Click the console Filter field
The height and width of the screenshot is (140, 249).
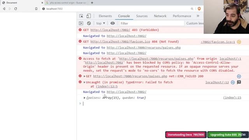point(152,23)
